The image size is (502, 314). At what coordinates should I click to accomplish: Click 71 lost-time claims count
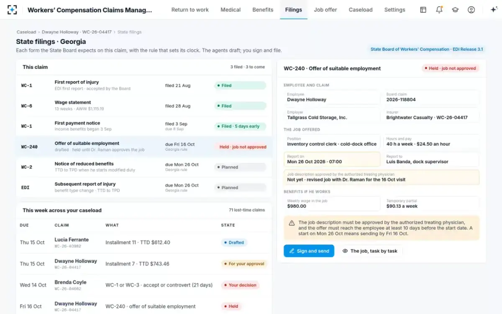click(247, 210)
